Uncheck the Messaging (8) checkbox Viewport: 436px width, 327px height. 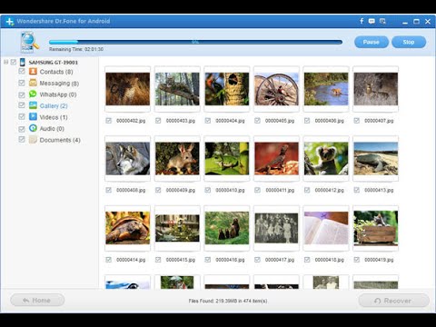(x=22, y=83)
